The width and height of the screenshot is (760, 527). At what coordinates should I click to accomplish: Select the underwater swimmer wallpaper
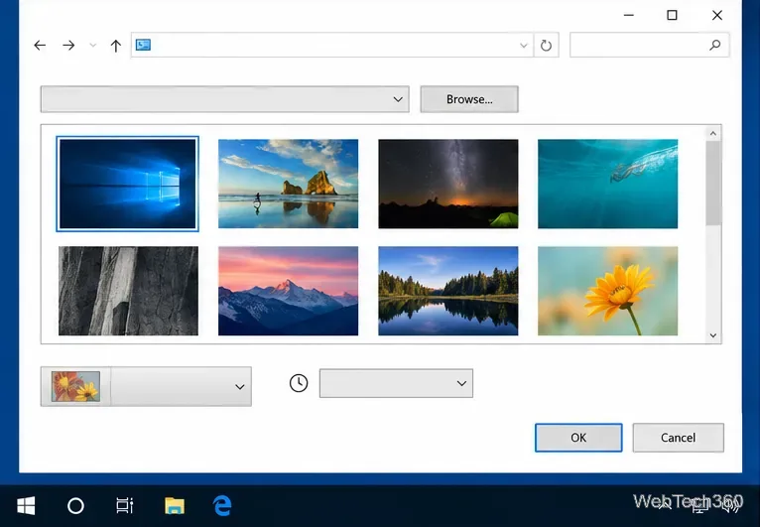pyautogui.click(x=608, y=184)
